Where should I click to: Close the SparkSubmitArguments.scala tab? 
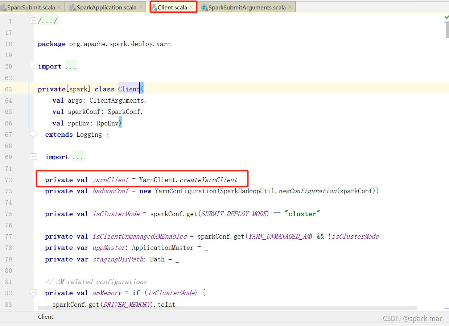(290, 7)
